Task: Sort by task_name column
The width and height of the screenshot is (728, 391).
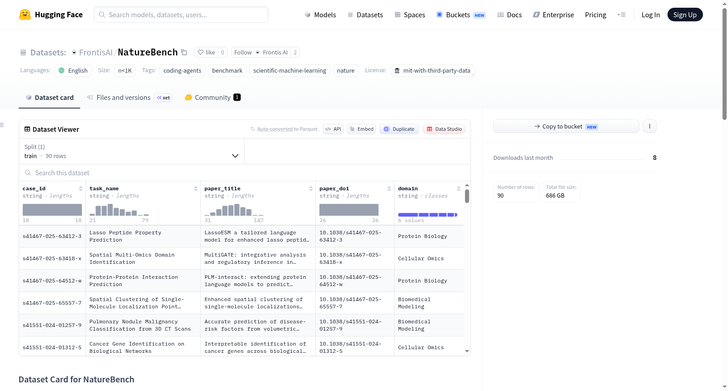Action: tap(196, 188)
